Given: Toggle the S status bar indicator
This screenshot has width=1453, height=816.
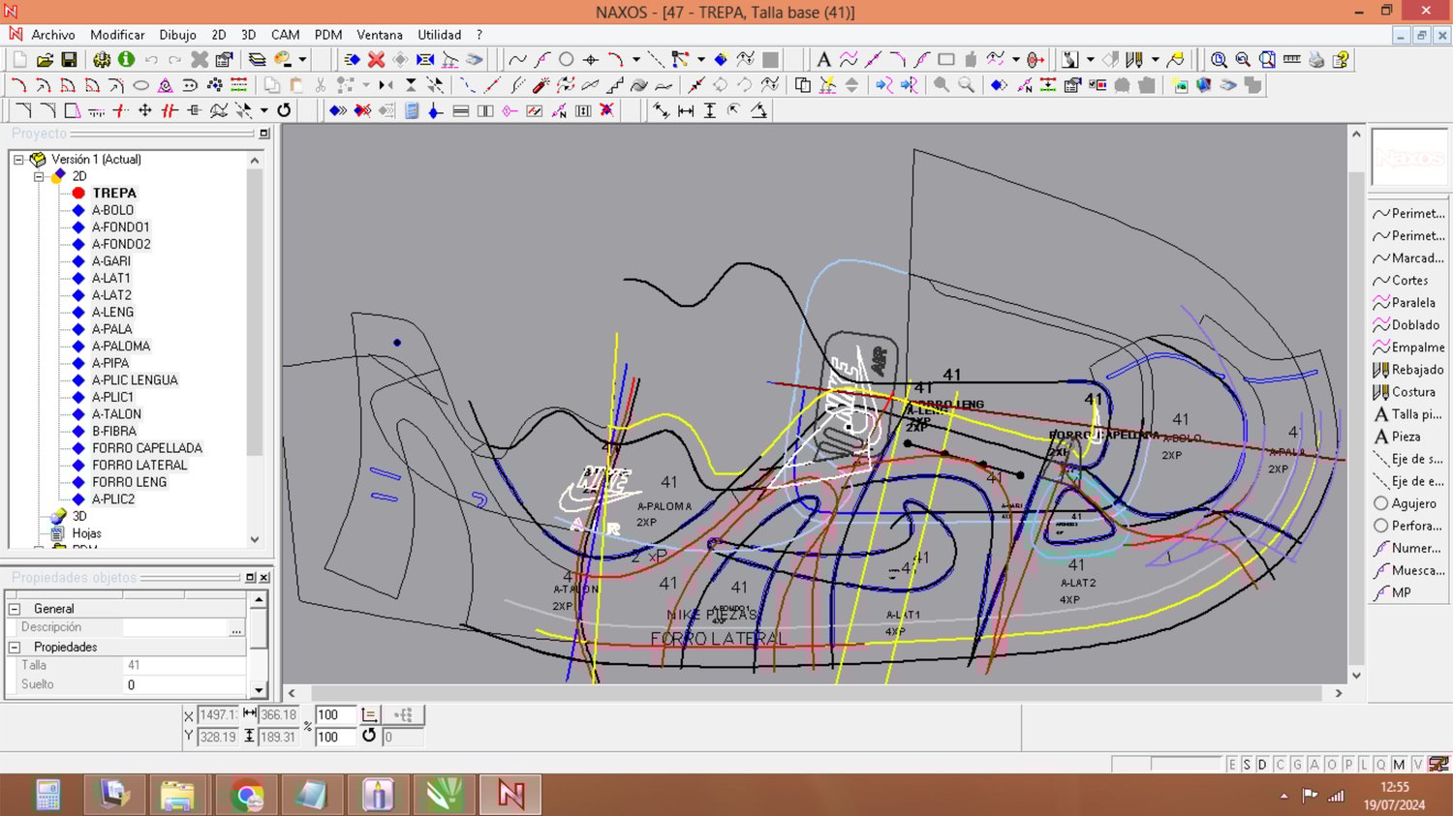Looking at the screenshot, I should (1247, 765).
